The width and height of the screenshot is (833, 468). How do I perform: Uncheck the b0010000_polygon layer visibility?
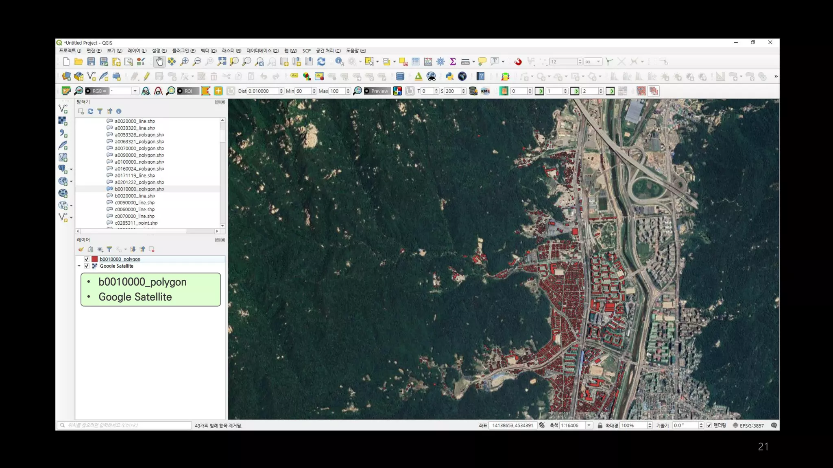[87, 259]
